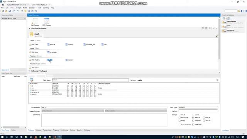The height and width of the screenshot is (139, 247).
Task: Open the Edit menu
Action: 7,8
